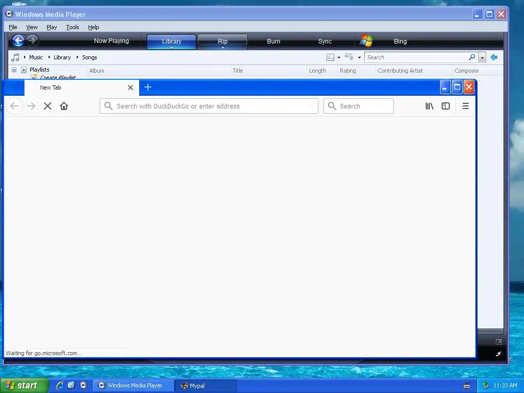Click the Music breadcrumb

tap(36, 57)
